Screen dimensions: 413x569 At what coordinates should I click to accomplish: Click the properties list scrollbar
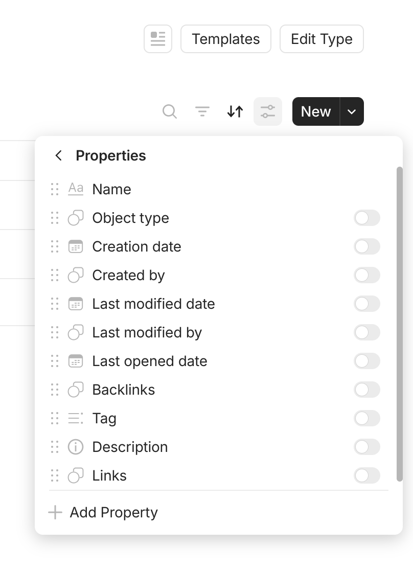click(x=400, y=323)
